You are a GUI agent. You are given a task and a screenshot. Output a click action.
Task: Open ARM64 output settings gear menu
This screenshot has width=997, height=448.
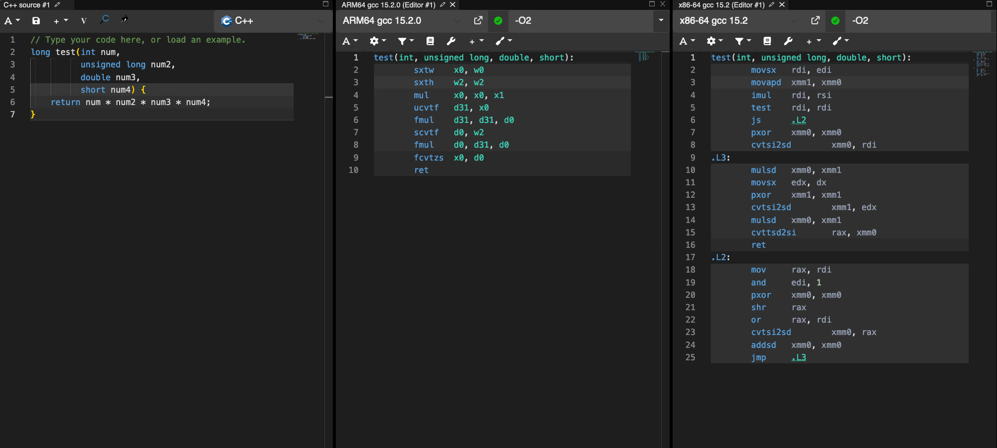pos(377,41)
